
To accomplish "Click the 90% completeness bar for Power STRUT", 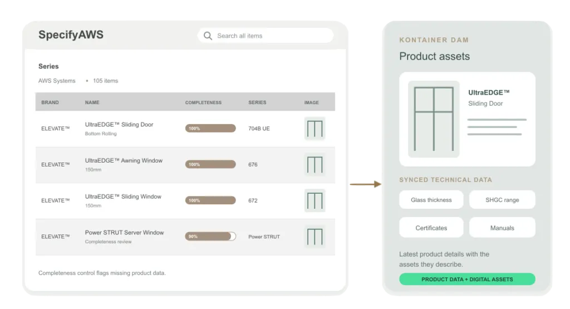I will pyautogui.click(x=210, y=236).
